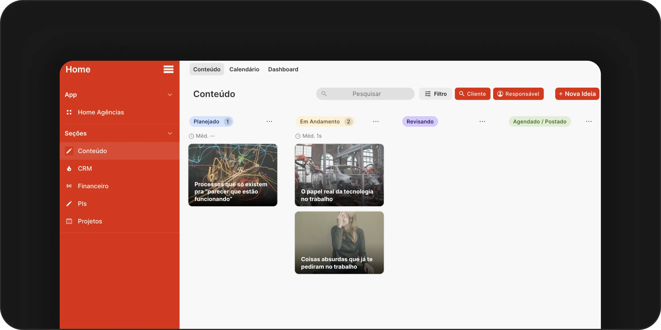Viewport: 661px width, 330px height.
Task: Click the hamburger menu icon beside Home
Action: (x=168, y=69)
